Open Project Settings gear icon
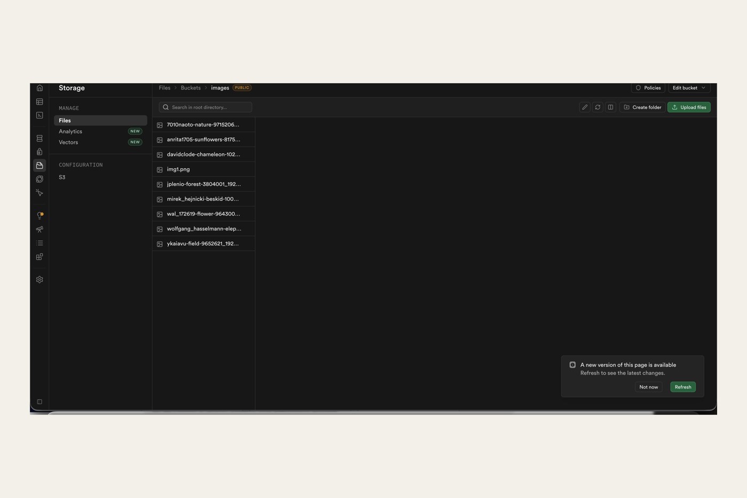 pos(39,280)
